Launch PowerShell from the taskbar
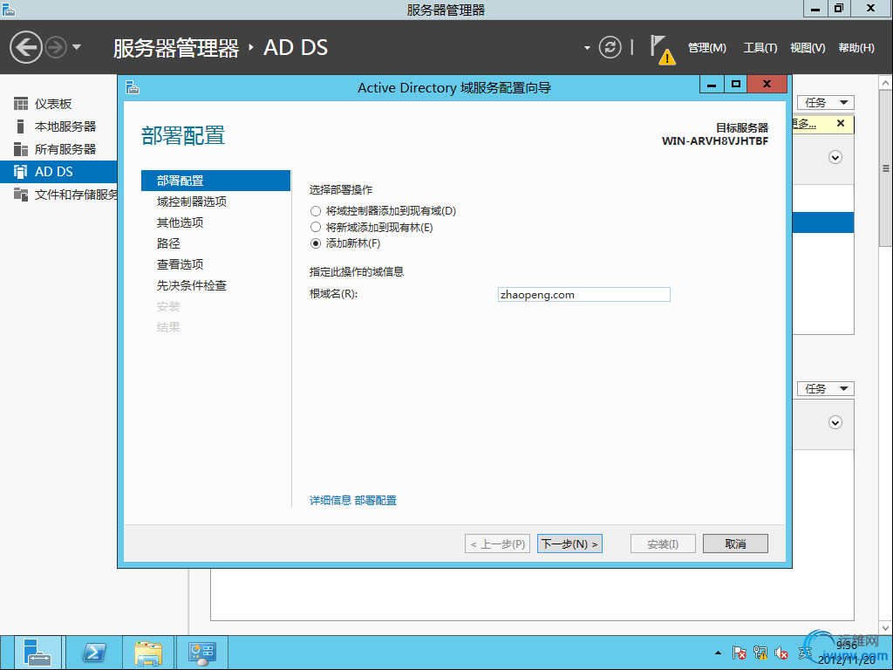The height and width of the screenshot is (670, 893). click(x=94, y=653)
